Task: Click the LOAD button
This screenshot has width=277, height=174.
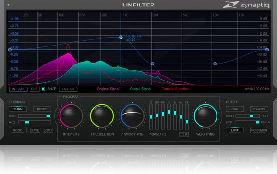Action: (x=48, y=130)
